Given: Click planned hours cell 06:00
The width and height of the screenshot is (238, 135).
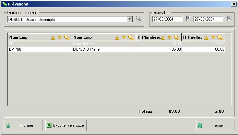Looking at the screenshot, I should 159,49.
